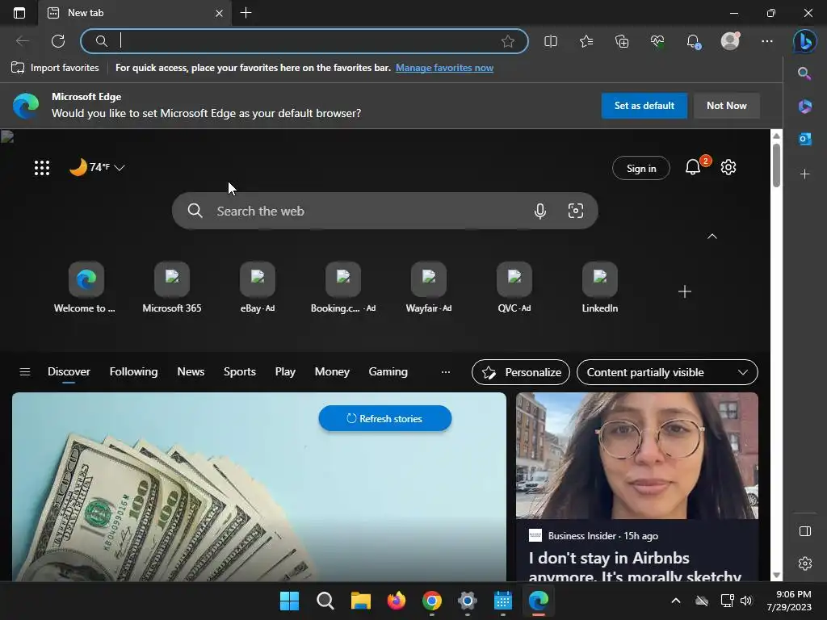Viewport: 827px width, 620px height.
Task: Open Browser essentials heart icon
Action: (x=657, y=41)
